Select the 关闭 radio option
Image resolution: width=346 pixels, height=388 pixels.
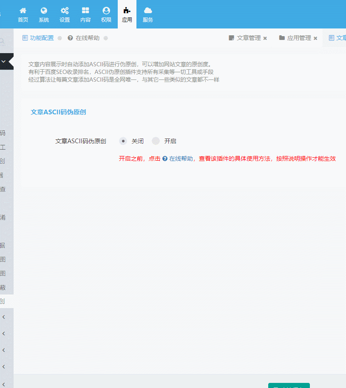tap(123, 141)
